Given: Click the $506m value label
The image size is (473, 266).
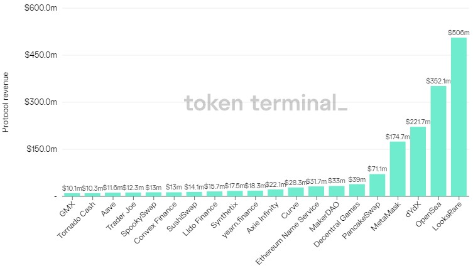Looking at the screenshot, I should coord(459,33).
